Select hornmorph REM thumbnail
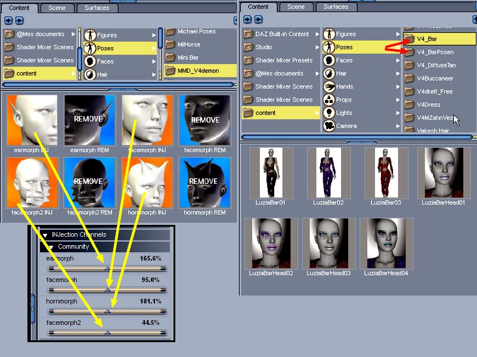The width and height of the screenshot is (477, 357). [205, 183]
